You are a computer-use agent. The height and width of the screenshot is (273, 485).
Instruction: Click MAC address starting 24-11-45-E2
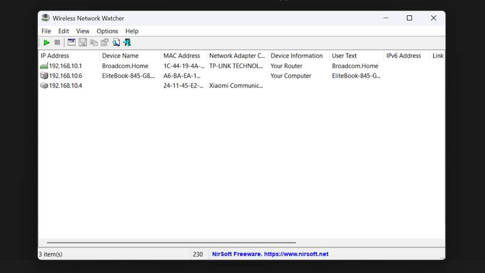pos(183,85)
